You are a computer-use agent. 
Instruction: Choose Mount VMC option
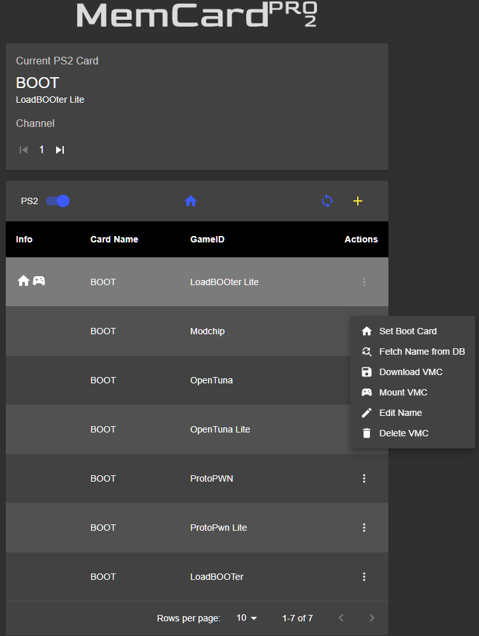(x=403, y=392)
